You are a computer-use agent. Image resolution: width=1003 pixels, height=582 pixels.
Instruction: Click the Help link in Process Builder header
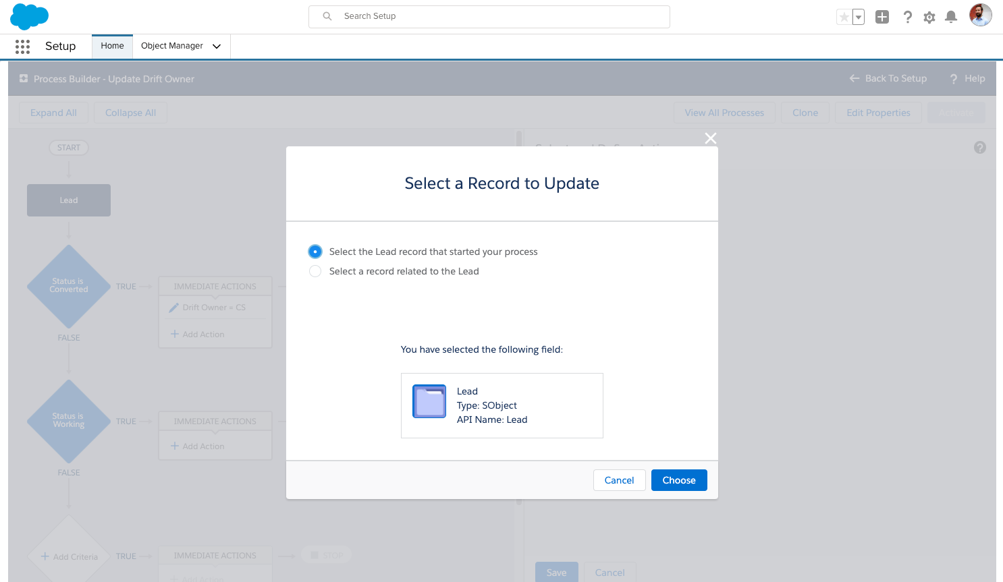point(968,78)
